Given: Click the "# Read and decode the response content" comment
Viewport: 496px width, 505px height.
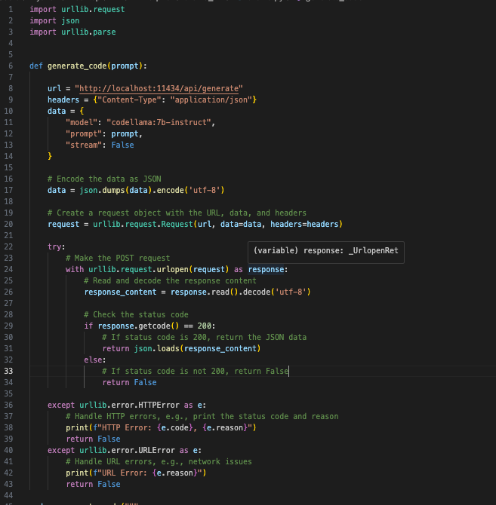Looking at the screenshot, I should tap(170, 280).
